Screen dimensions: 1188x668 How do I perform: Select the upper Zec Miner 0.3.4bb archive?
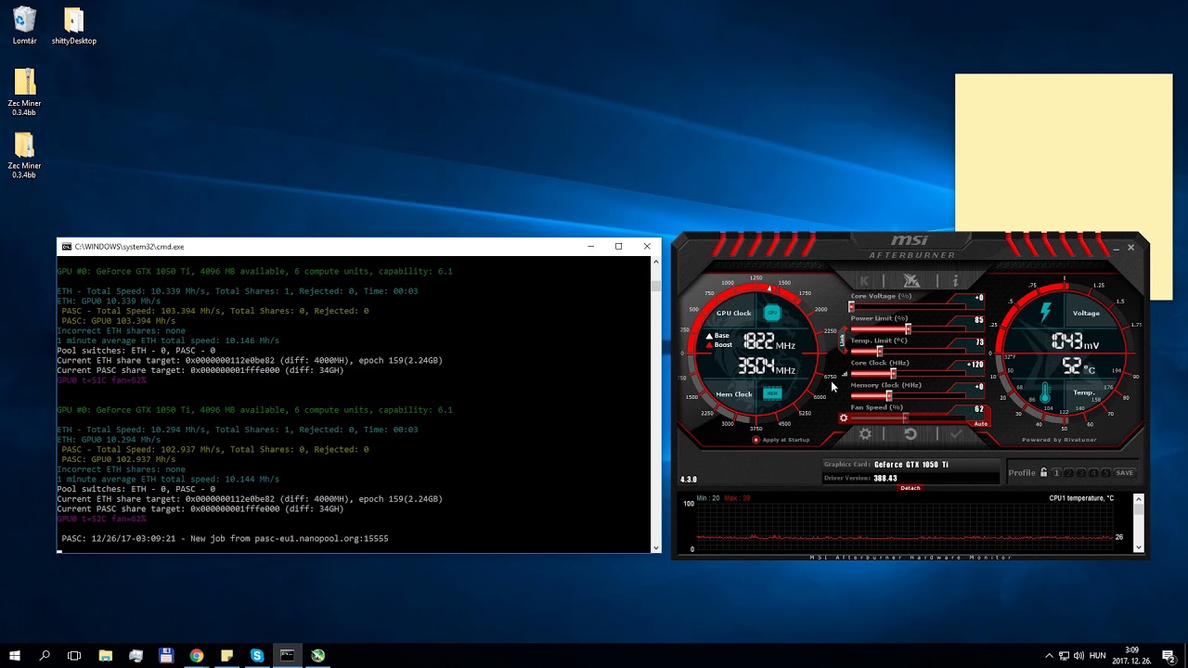(x=25, y=92)
